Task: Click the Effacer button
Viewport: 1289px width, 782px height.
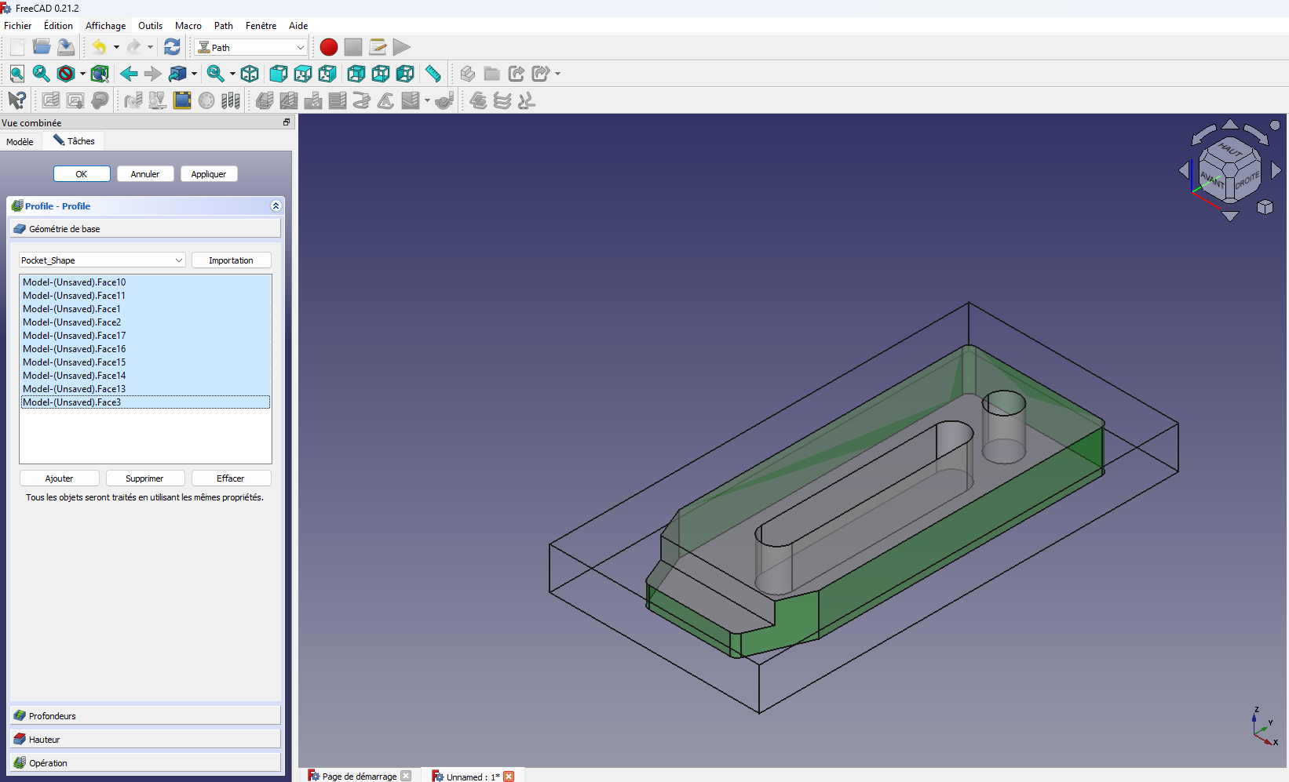Action: [x=231, y=478]
